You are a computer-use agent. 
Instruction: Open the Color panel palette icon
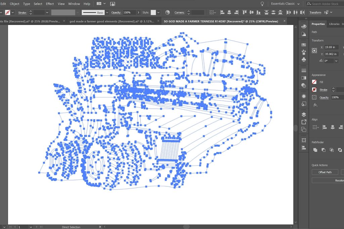point(304,26)
